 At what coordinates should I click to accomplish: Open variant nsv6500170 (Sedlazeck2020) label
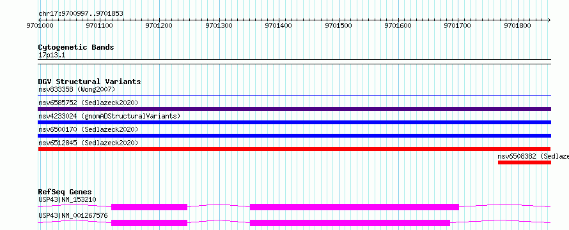pyautogui.click(x=88, y=129)
